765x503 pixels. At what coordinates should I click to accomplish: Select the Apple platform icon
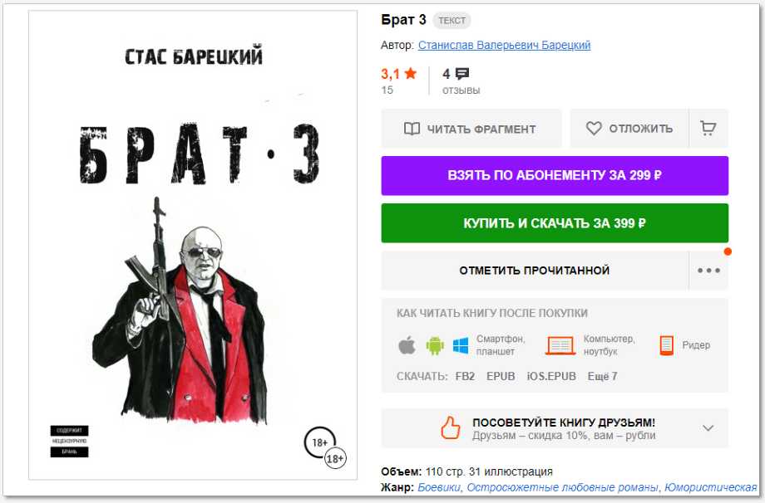[407, 346]
